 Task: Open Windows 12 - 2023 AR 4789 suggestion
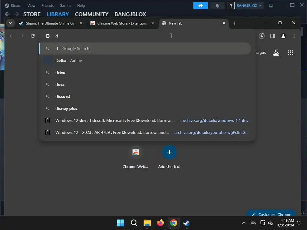[x=145, y=132]
